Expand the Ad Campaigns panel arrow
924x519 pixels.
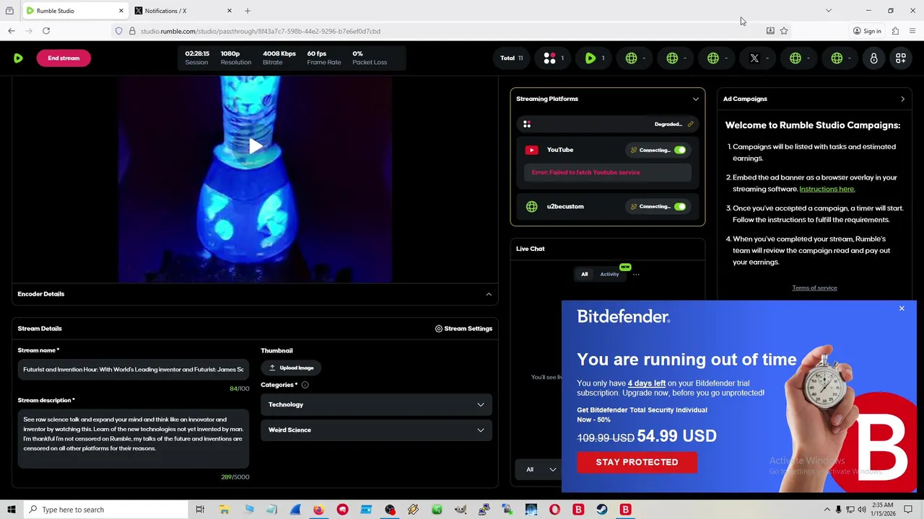tap(902, 99)
